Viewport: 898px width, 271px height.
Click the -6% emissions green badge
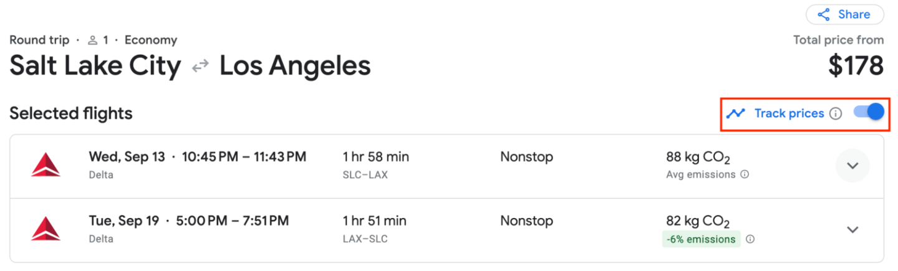701,239
